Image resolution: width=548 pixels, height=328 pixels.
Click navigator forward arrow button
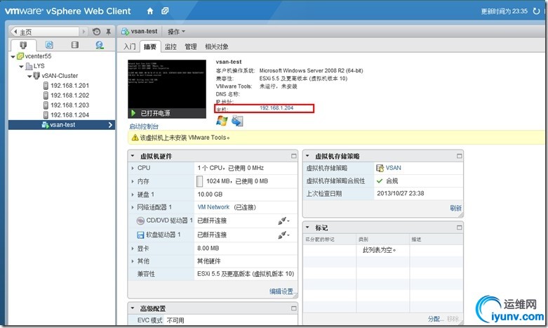pos(83,32)
